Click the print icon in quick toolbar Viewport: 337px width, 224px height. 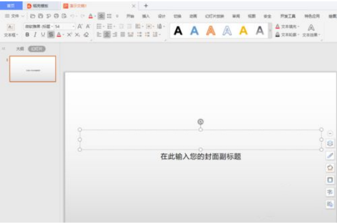pyautogui.click(x=56, y=16)
